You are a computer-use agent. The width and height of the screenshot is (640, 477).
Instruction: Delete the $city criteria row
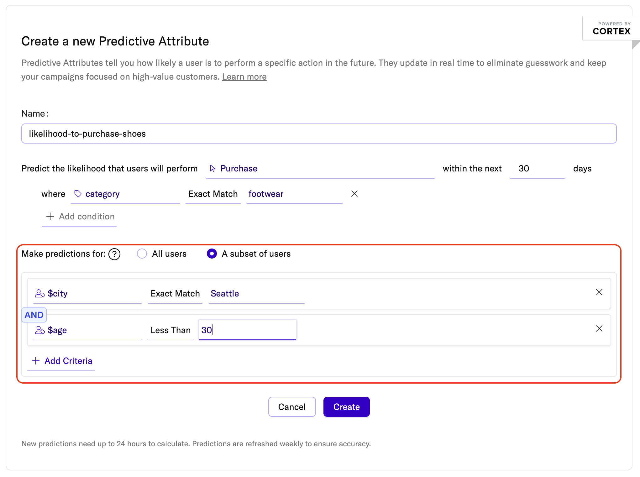tap(599, 292)
